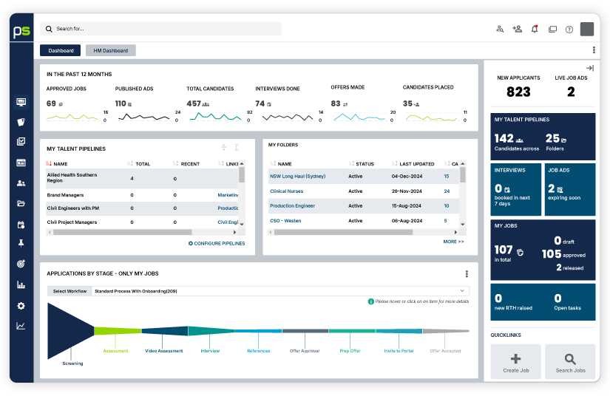Click the Create Job quicklink button
Viewport: 610px width, 396px height.
point(515,362)
